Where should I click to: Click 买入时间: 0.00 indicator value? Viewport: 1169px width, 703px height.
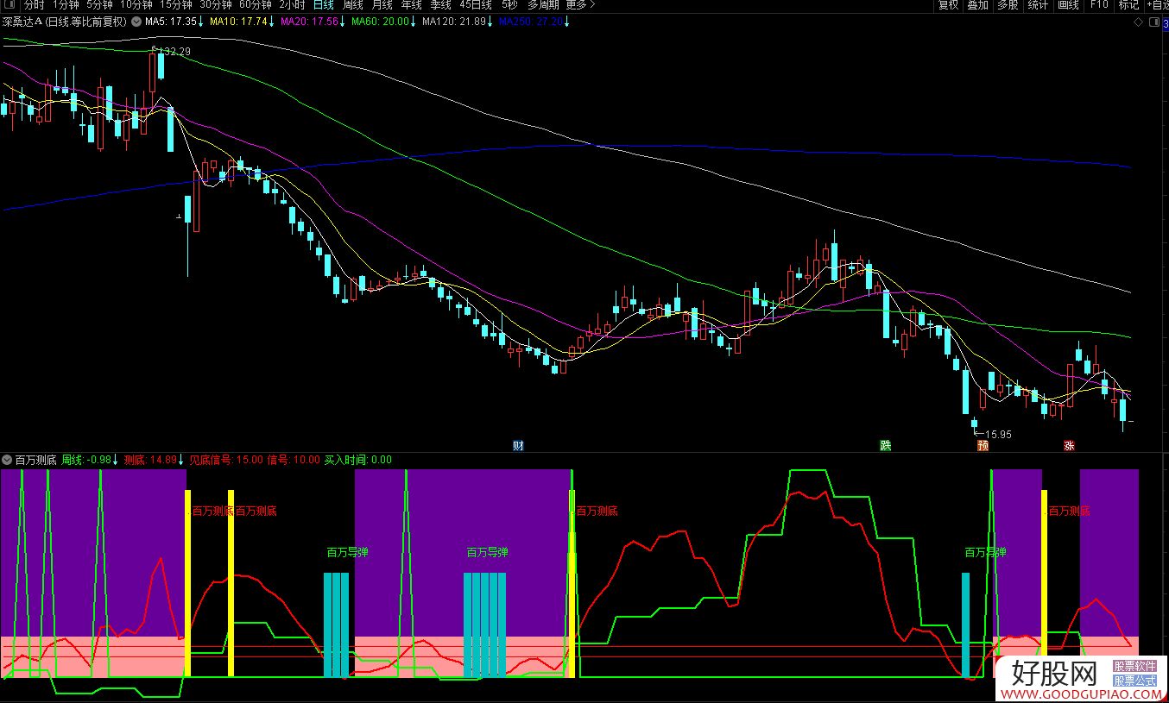(x=357, y=460)
